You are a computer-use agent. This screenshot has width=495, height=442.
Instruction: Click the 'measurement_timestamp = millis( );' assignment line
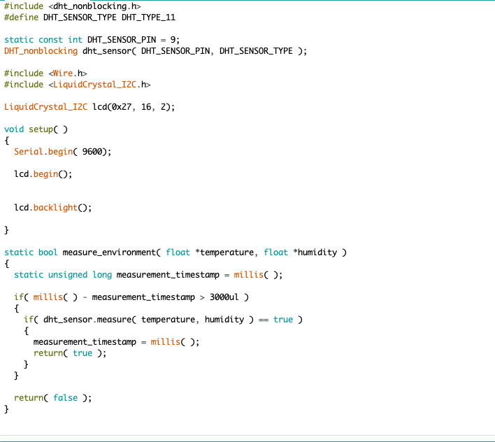tap(116, 342)
